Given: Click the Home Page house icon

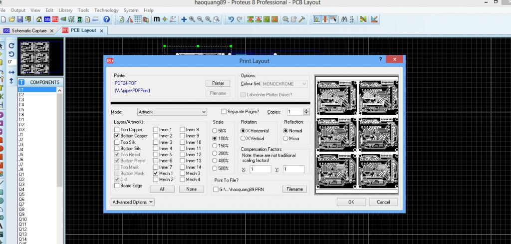Looking at the screenshot, I should [38, 19].
